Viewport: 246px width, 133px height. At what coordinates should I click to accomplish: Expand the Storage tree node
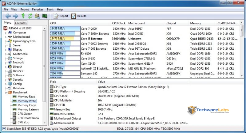pos(6,59)
